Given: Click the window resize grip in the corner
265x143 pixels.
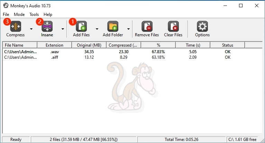Looking at the screenshot, I should [x=262, y=140].
